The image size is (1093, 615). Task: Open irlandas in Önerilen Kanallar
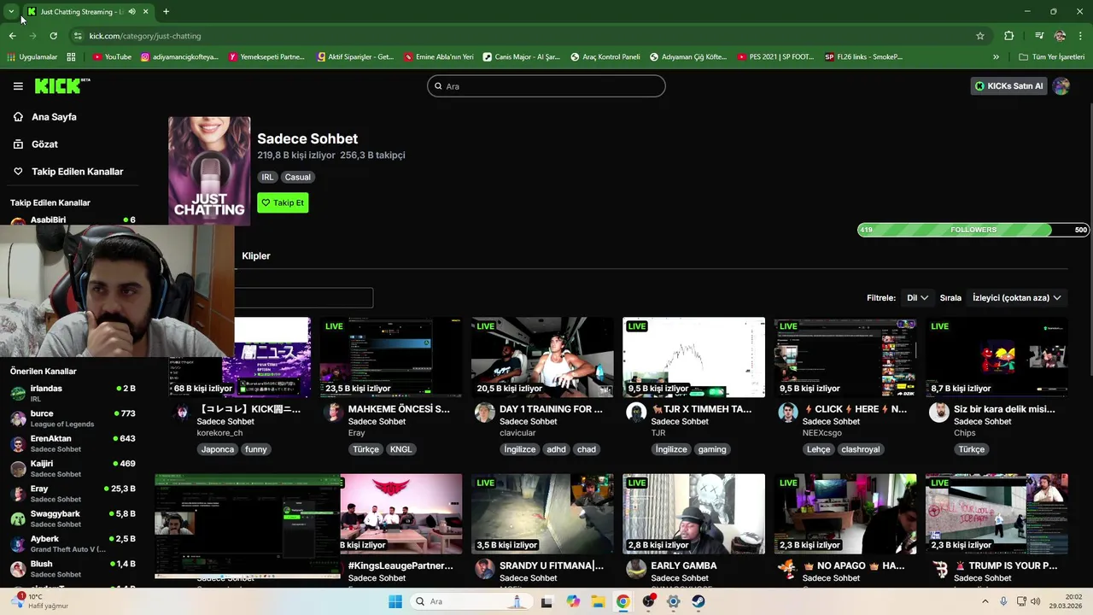pyautogui.click(x=73, y=393)
